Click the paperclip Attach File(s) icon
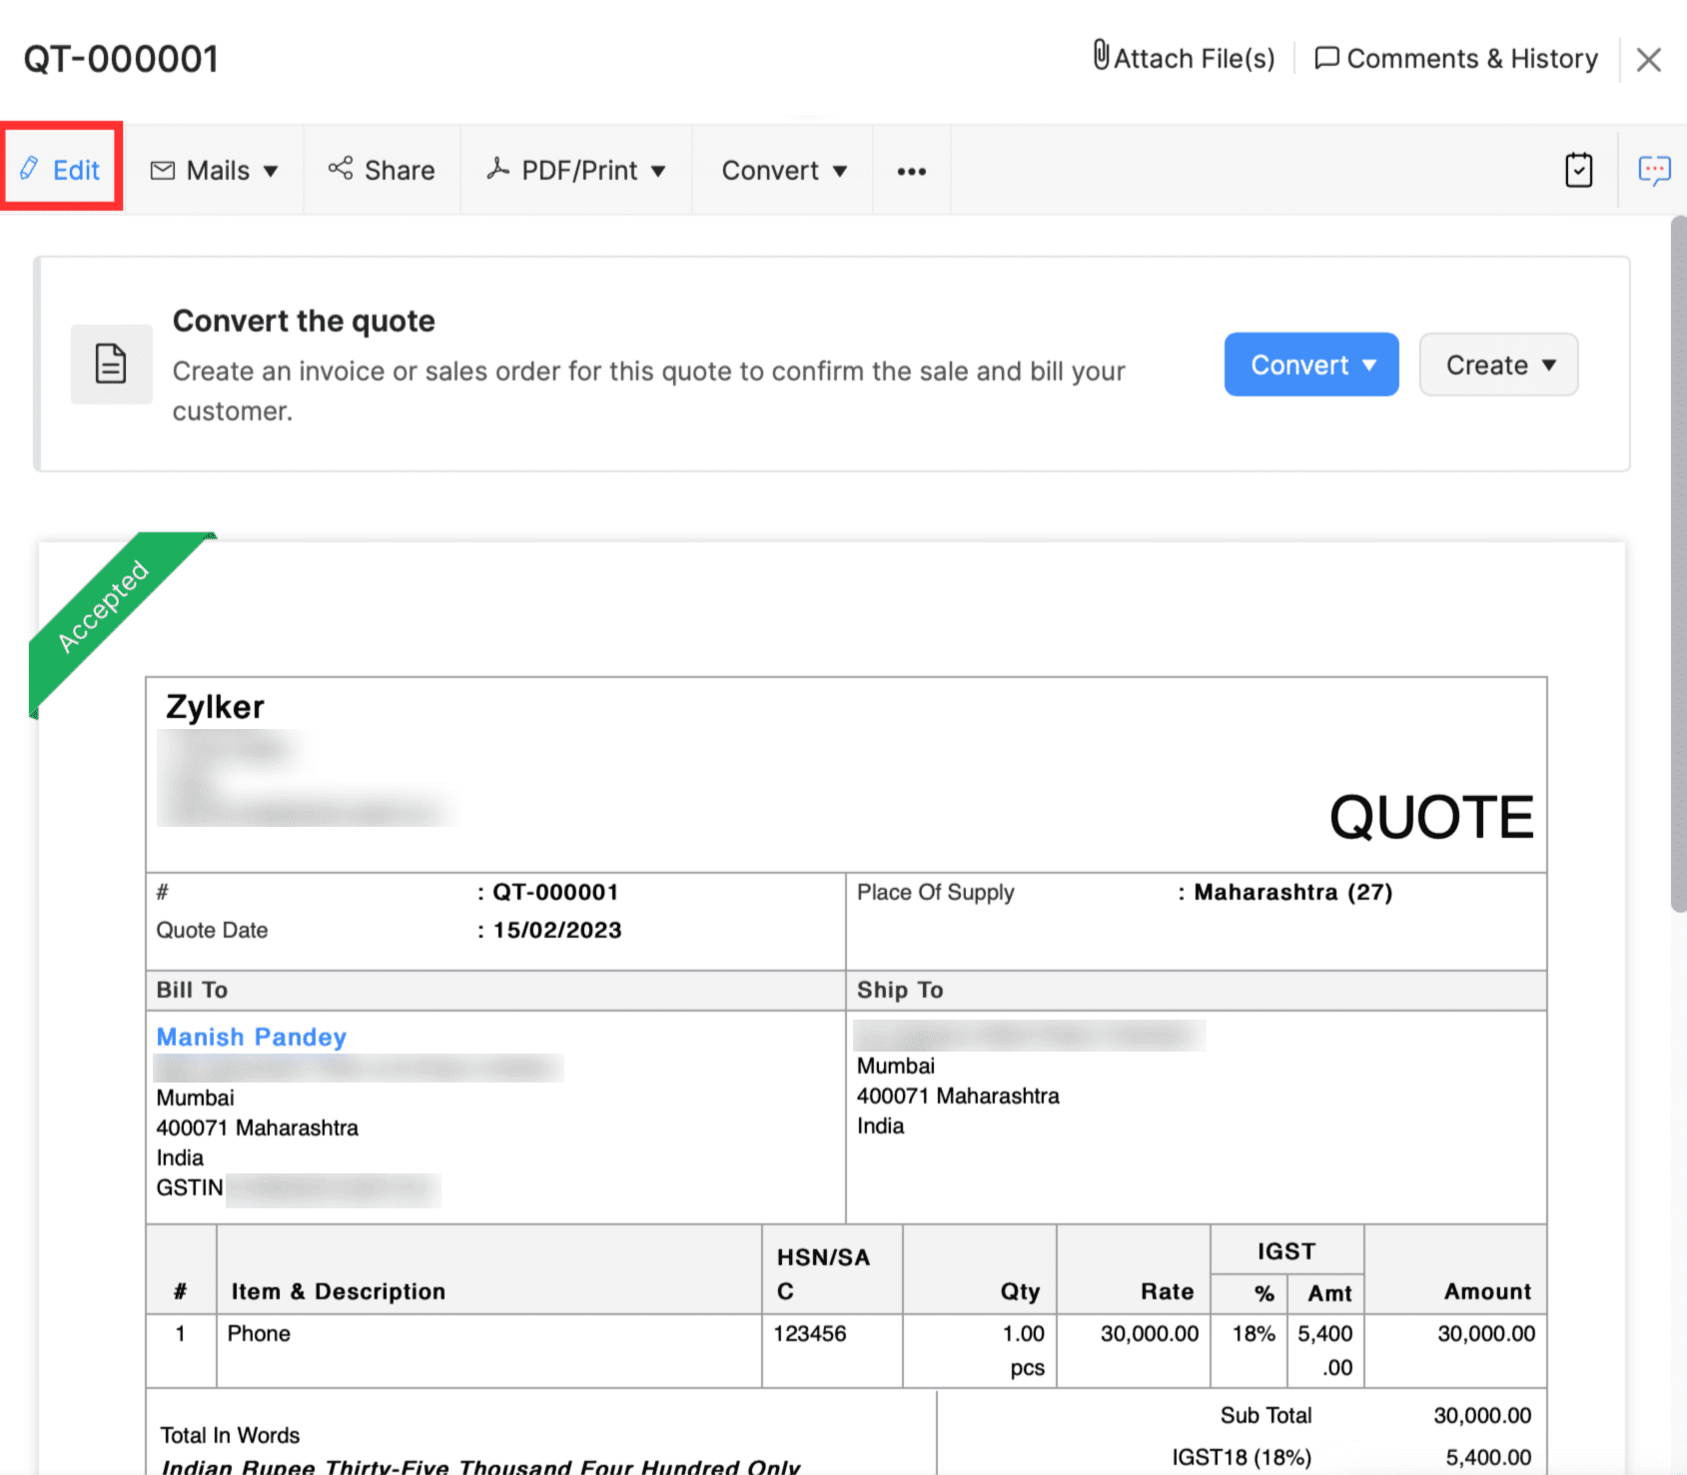This screenshot has width=1687, height=1475. pos(1101,56)
